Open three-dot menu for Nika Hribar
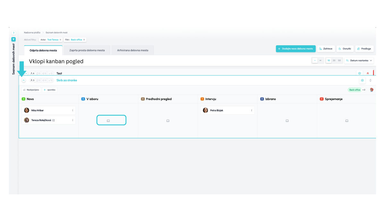 pyautogui.click(x=73, y=110)
